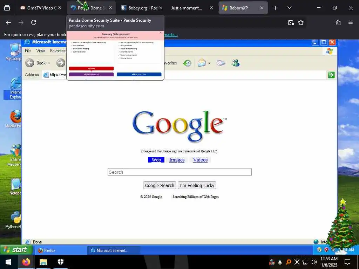Close the Just a moment tab
359x269 pixels.
[211, 8]
